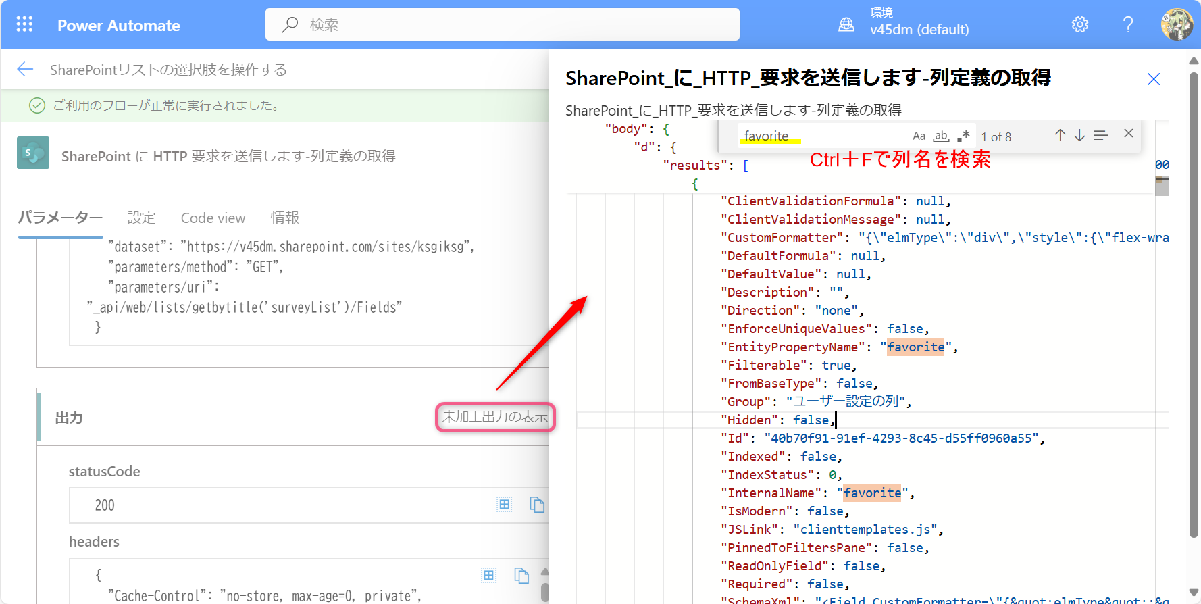
Task: Click the SharePoint action icon
Action: (33, 153)
